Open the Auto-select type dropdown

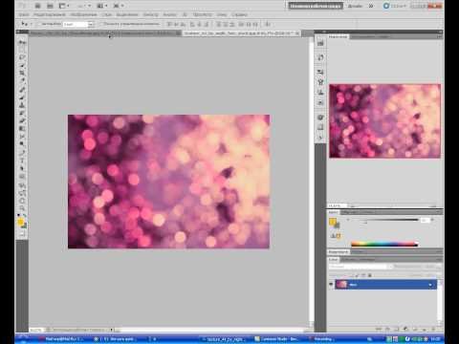[91, 24]
